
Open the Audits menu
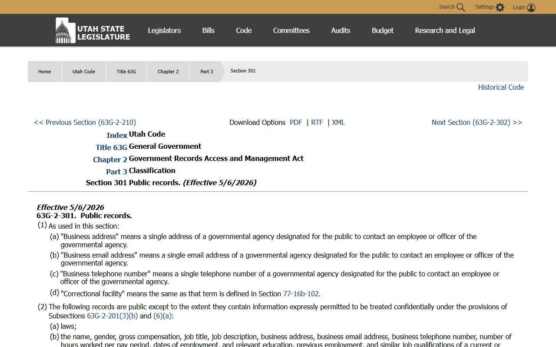pos(341,30)
